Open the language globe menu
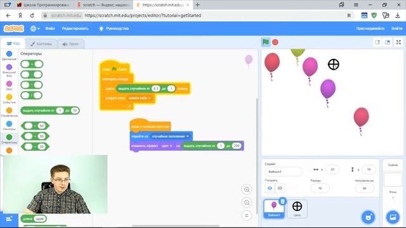This screenshot has height=228, width=406. [35, 28]
